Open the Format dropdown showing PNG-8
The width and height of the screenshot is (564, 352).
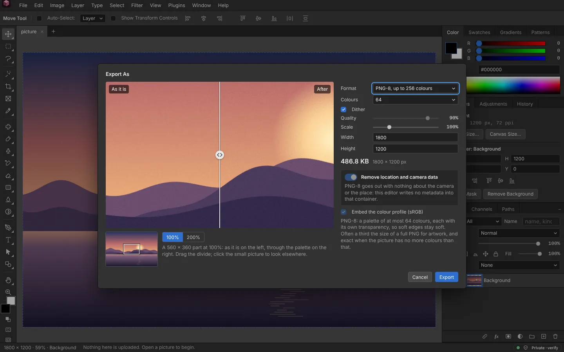pyautogui.click(x=415, y=88)
